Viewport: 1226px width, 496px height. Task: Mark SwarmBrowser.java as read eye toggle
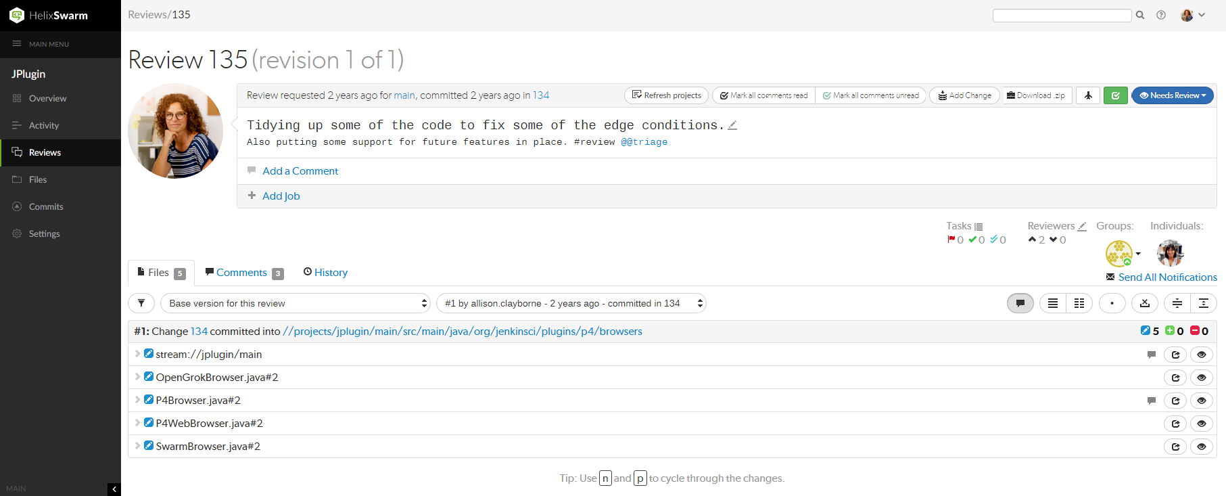1202,447
